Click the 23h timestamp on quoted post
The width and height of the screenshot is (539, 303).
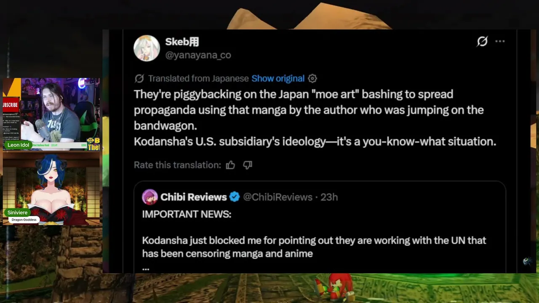(x=329, y=197)
